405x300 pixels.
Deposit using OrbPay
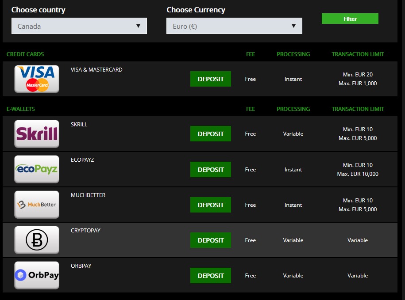(211, 276)
